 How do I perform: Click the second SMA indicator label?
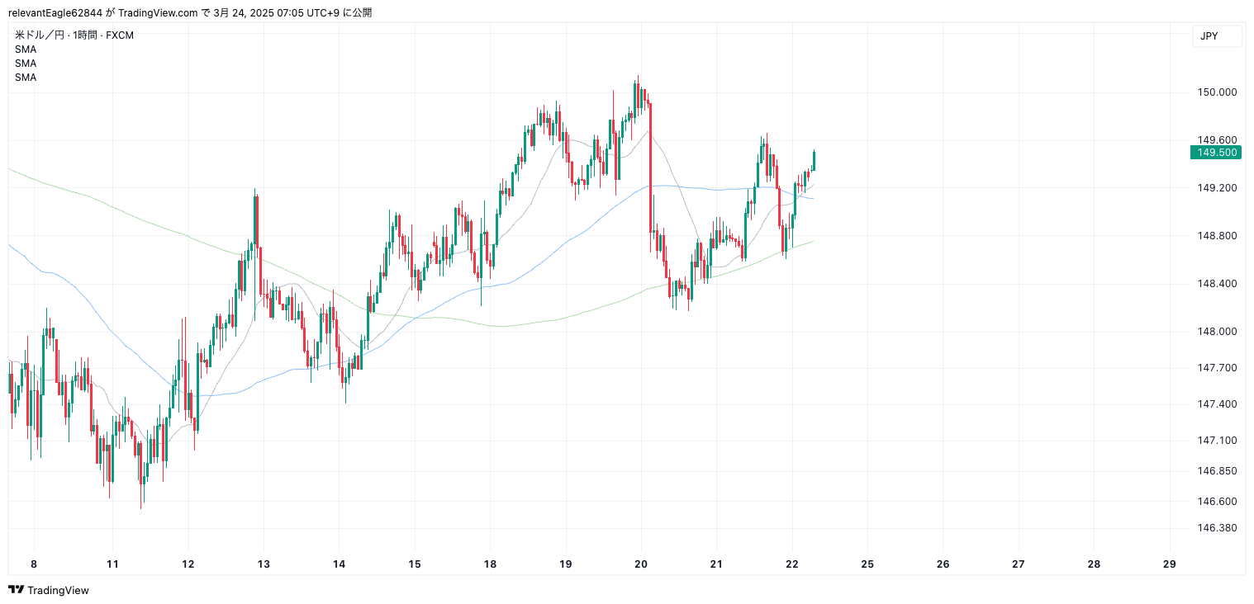tap(26, 64)
